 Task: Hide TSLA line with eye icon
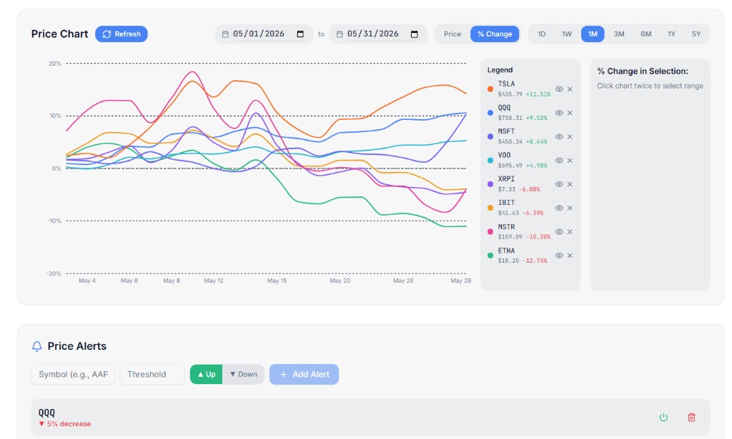pos(559,89)
